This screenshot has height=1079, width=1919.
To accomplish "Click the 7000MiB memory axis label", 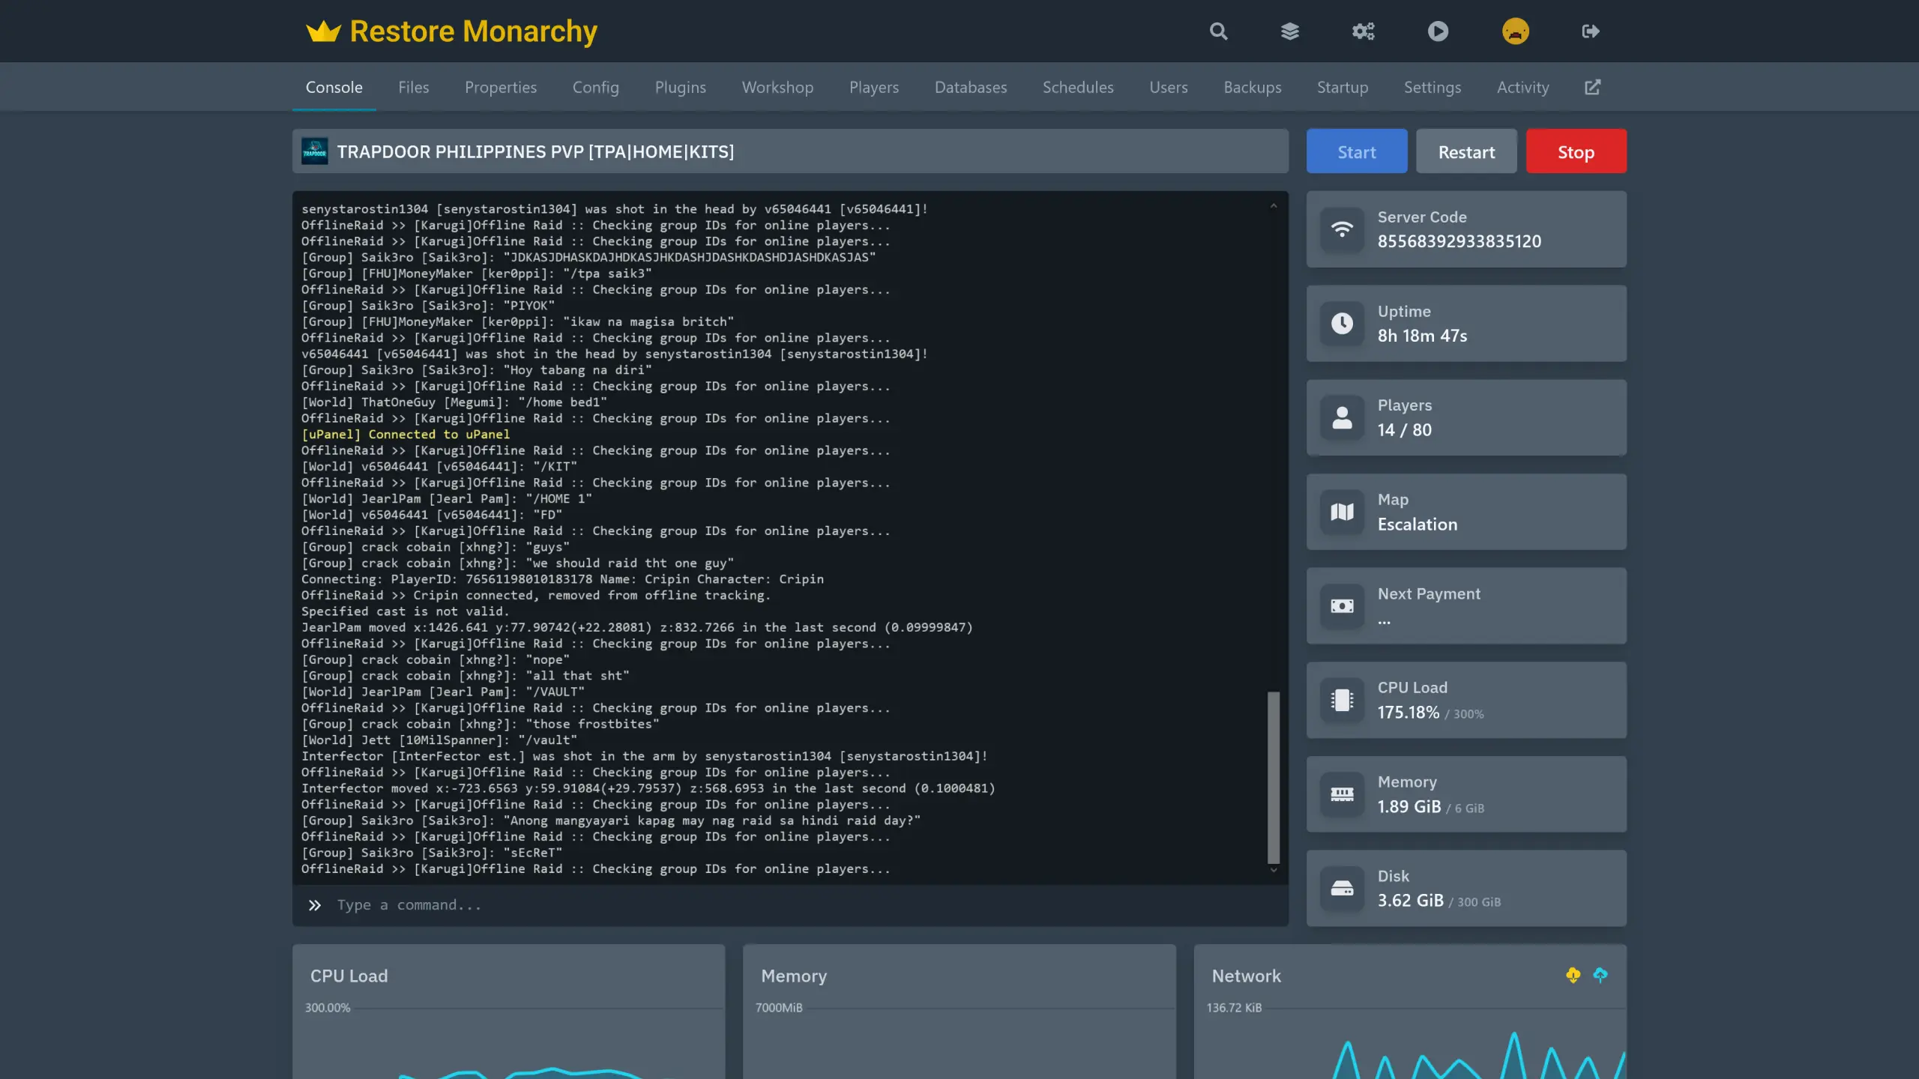I will pyautogui.click(x=778, y=1008).
